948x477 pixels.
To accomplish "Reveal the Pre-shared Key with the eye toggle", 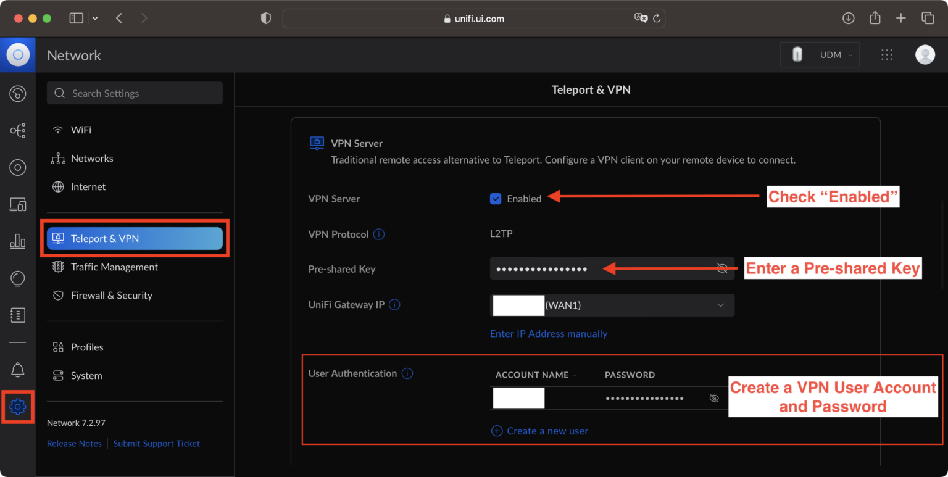I will (722, 268).
